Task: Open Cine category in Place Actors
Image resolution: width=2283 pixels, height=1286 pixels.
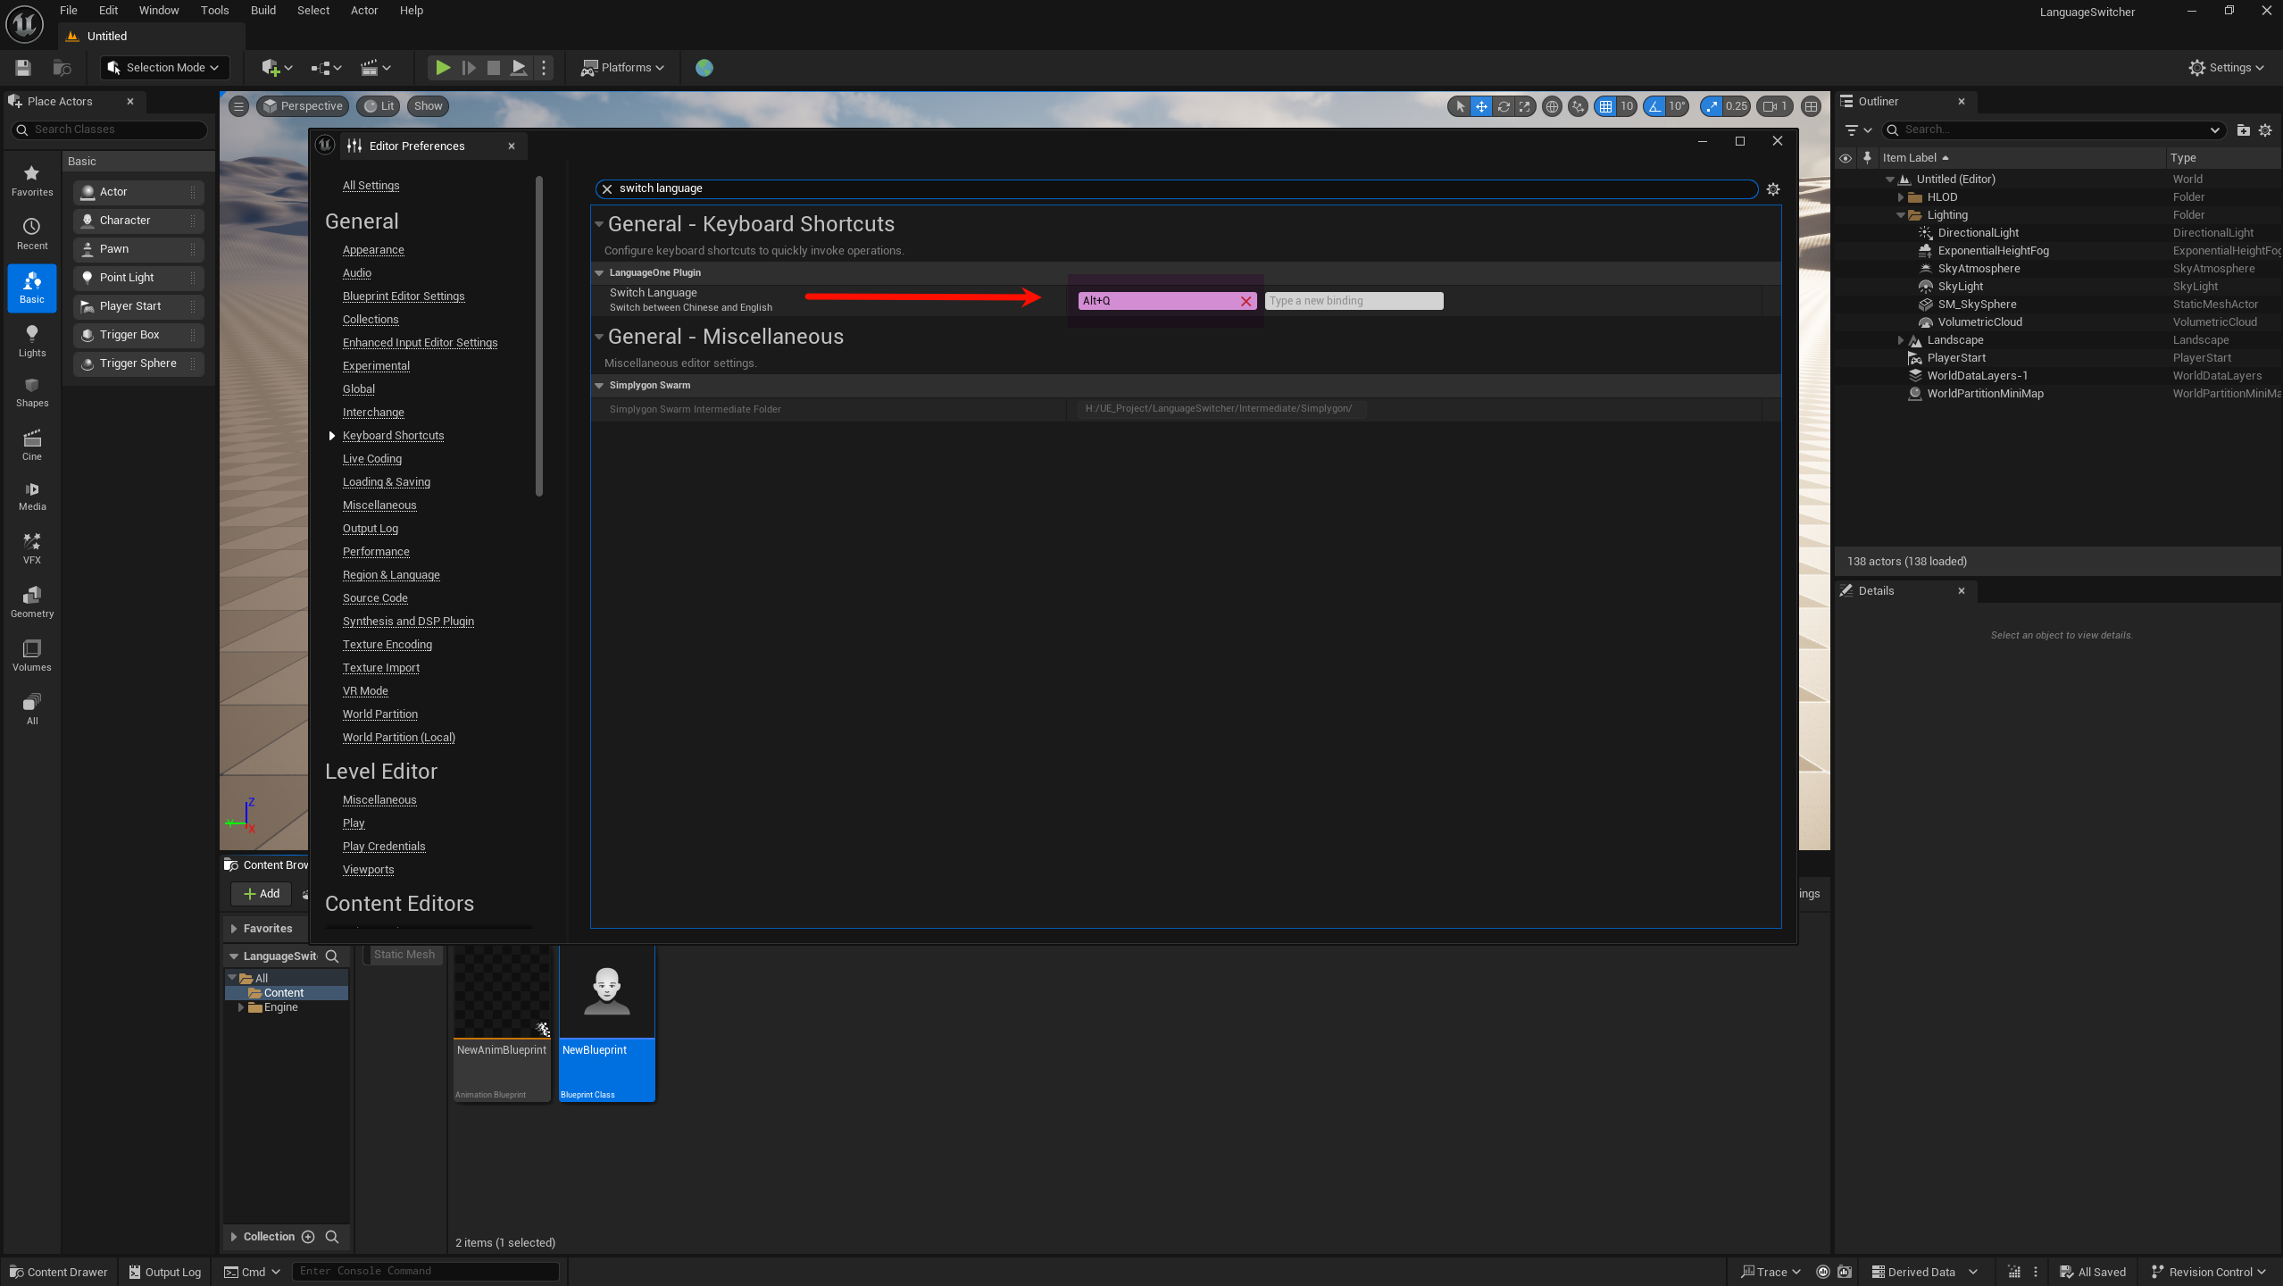Action: [x=32, y=445]
